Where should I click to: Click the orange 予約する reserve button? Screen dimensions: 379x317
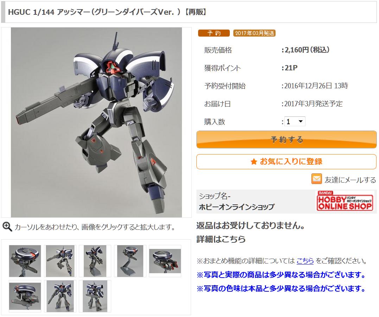coord(286,139)
